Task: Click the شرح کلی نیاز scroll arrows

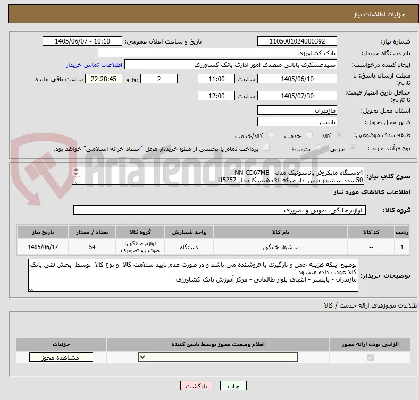Action: [x=76, y=172]
